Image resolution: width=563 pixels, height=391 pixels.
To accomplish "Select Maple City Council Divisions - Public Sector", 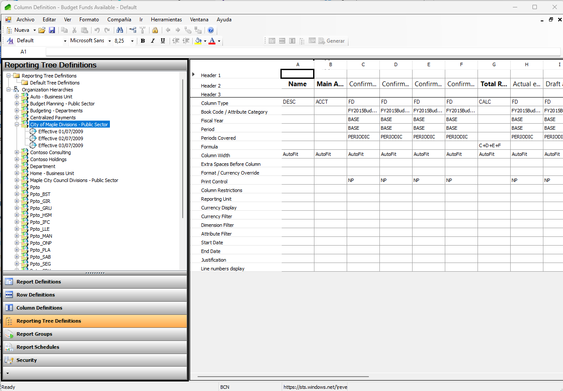I will (x=74, y=180).
